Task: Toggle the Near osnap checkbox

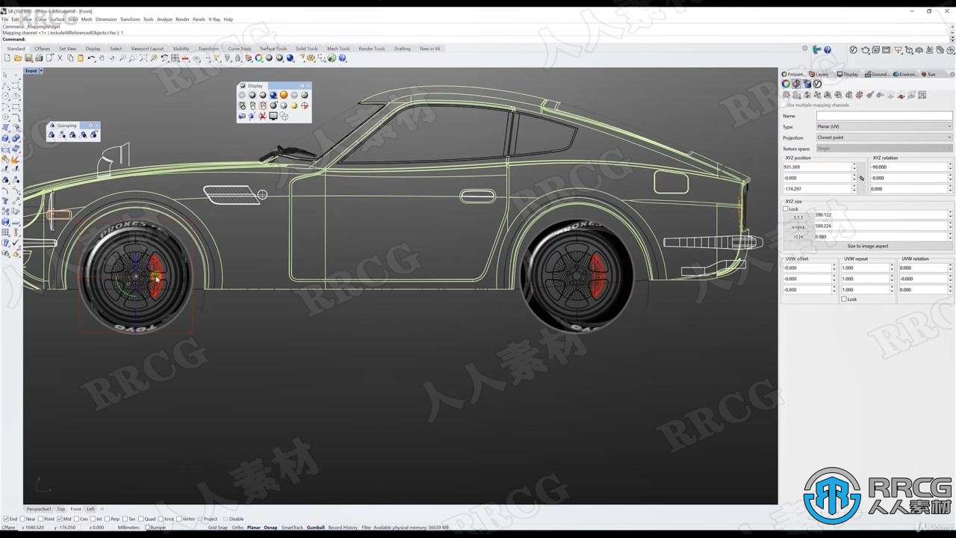Action: tap(22, 519)
